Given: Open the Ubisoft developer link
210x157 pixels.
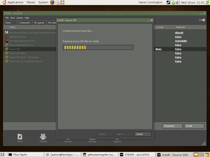Looking at the screenshot, I should coord(179,33).
